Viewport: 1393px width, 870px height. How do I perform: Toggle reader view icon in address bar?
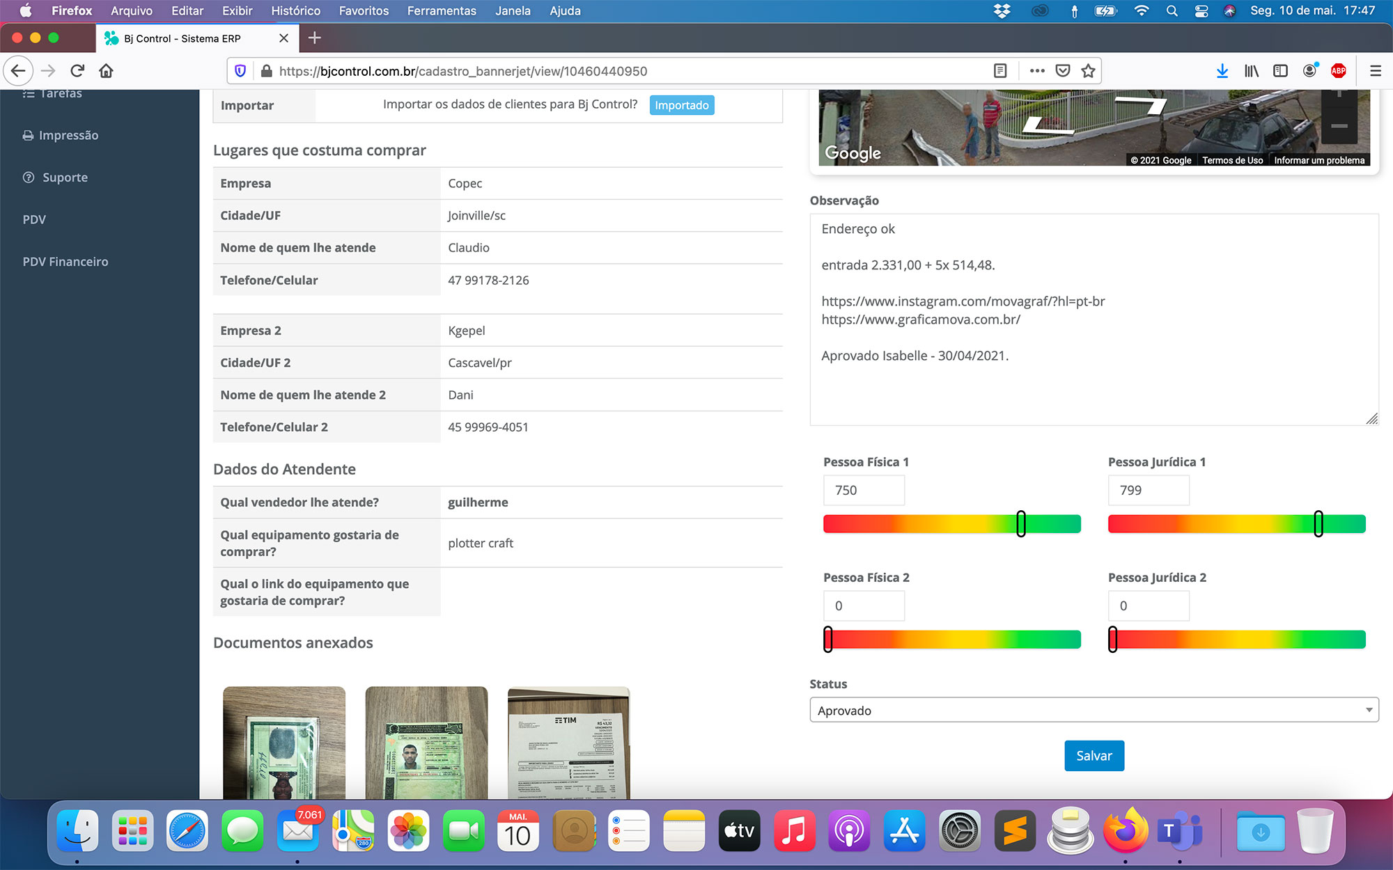[x=1000, y=71]
